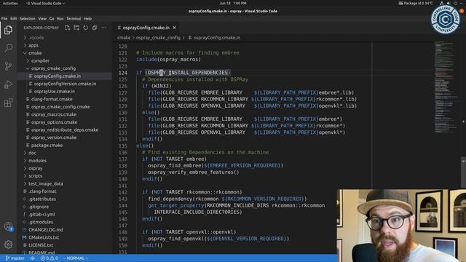Expand the ospray folder
Screen dimensions: 466x262
[65, 168]
